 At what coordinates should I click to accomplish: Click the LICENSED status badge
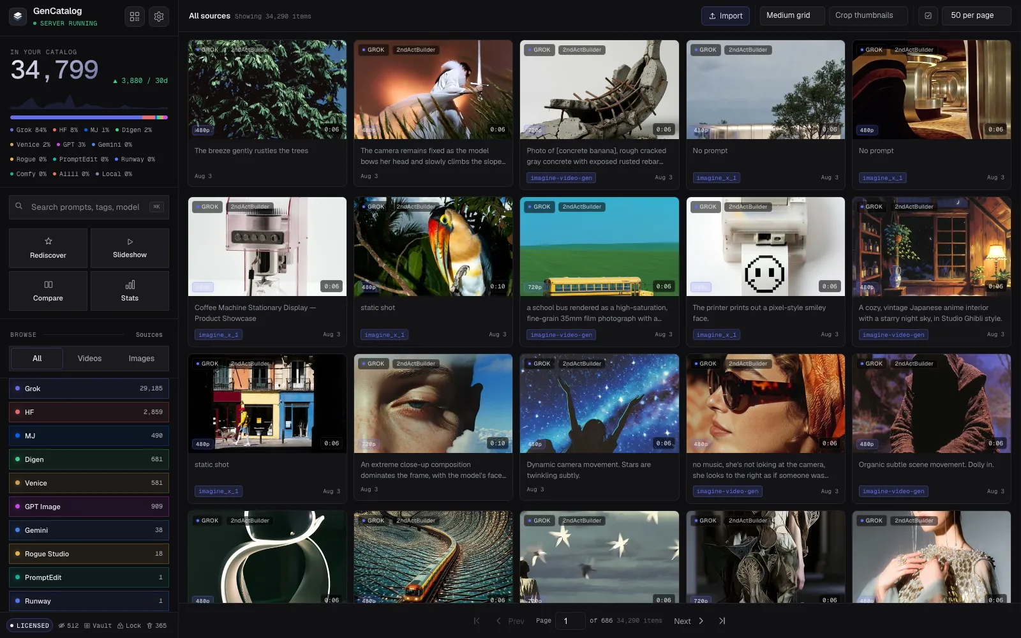(29, 626)
